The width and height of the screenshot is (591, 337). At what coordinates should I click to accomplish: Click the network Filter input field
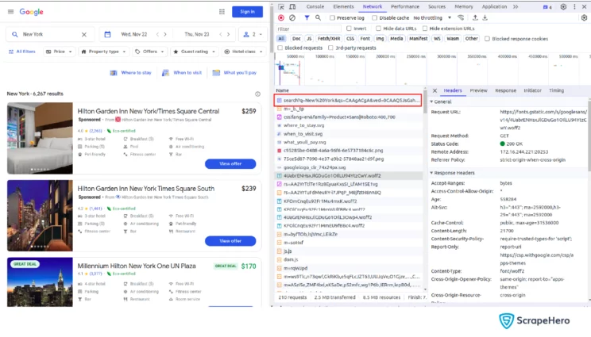point(308,29)
